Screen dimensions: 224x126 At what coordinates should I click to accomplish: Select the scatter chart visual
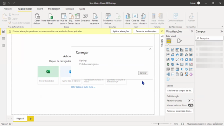point(177,59)
